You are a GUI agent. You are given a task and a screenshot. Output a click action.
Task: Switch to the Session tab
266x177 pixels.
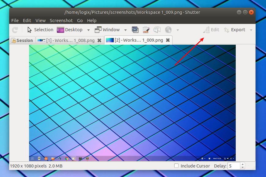click(x=22, y=40)
